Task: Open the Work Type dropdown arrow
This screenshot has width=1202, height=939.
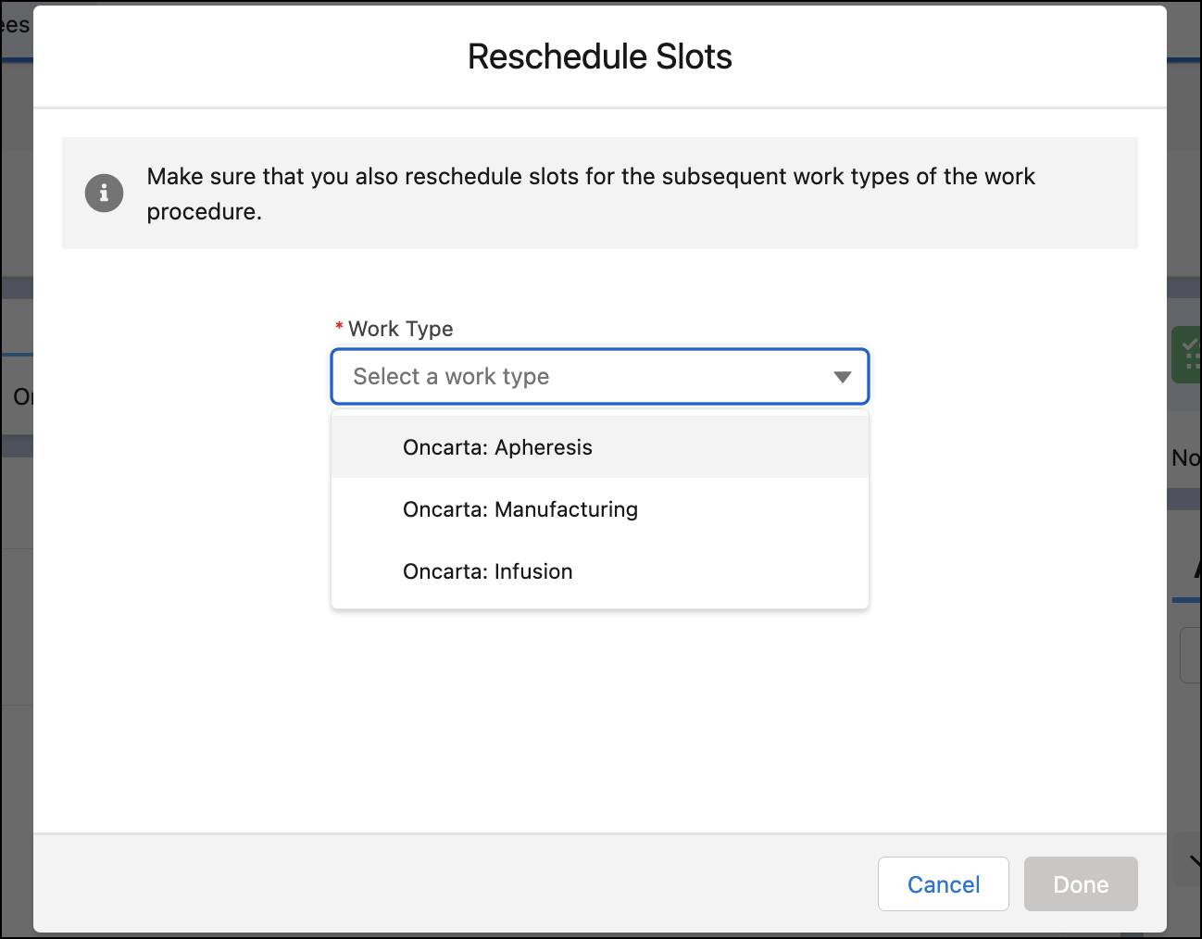Action: (842, 377)
